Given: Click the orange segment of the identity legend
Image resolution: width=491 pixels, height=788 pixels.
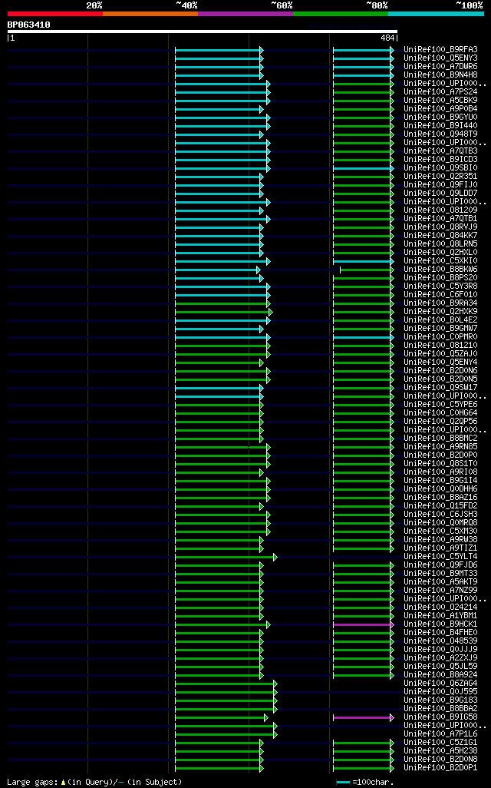Looking at the screenshot, I should 150,14.
